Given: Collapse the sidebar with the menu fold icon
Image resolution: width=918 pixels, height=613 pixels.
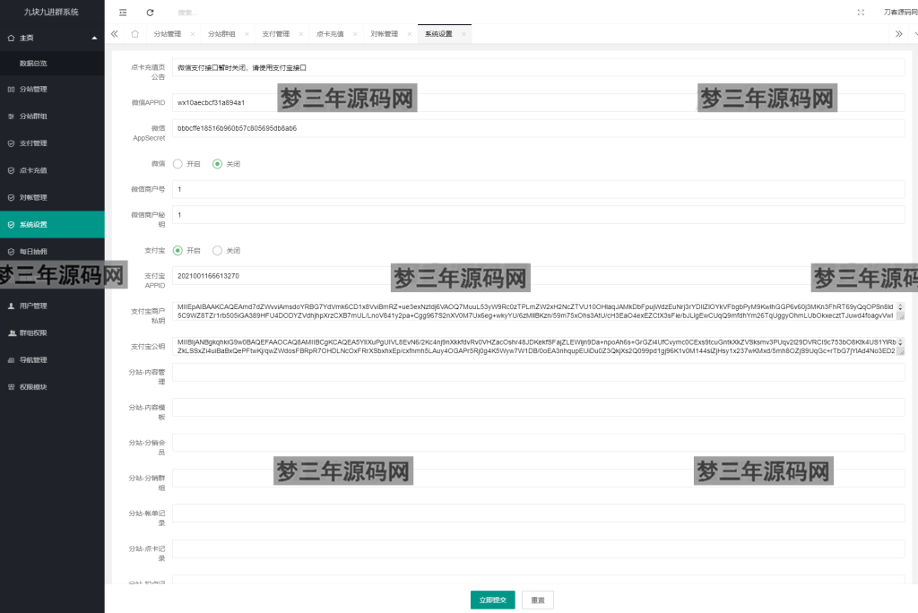Looking at the screenshot, I should coord(122,13).
